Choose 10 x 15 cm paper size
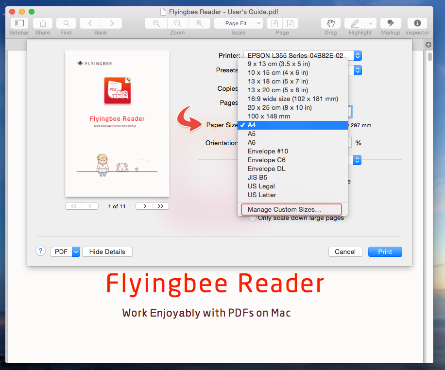Viewport: 445px width, 370px height. click(x=292, y=73)
